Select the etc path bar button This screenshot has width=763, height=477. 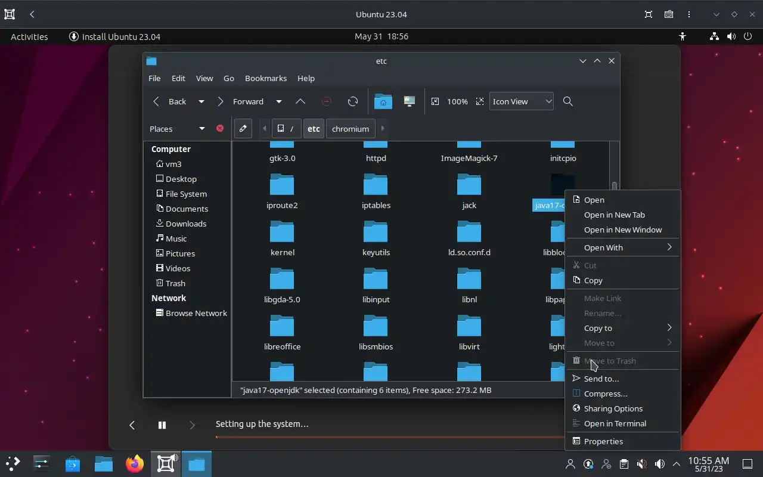click(314, 128)
